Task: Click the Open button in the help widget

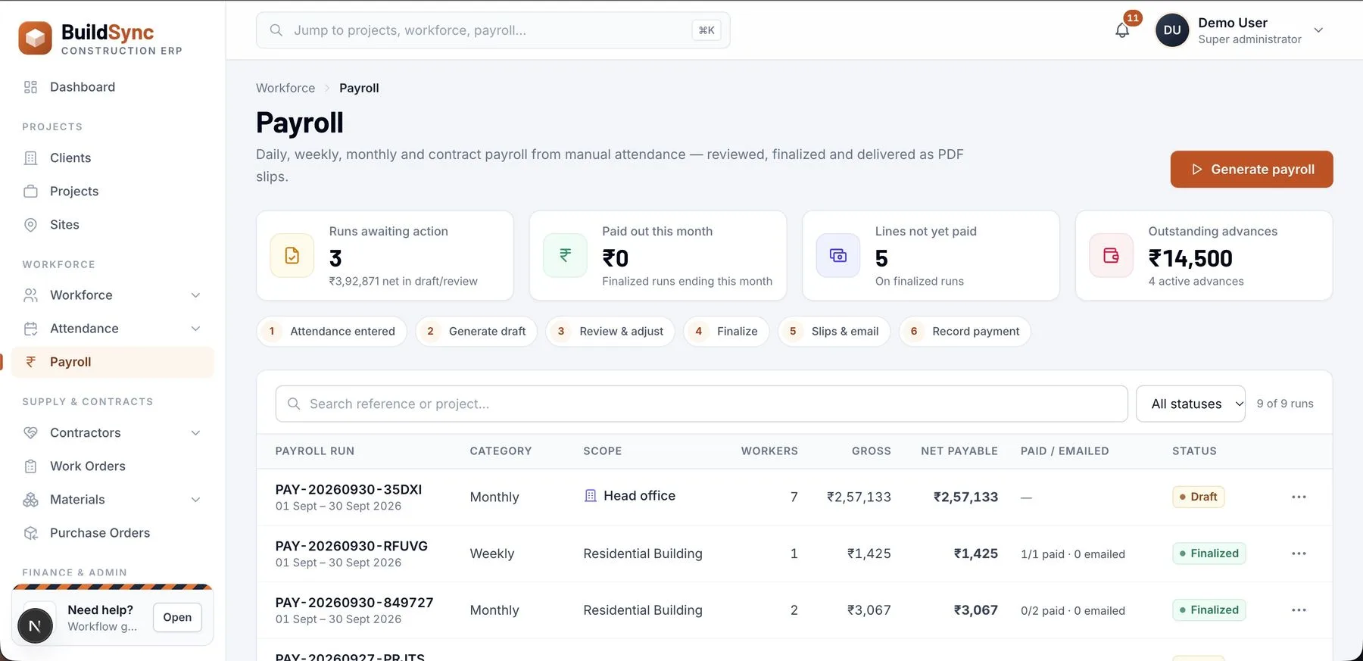Action: 177,618
